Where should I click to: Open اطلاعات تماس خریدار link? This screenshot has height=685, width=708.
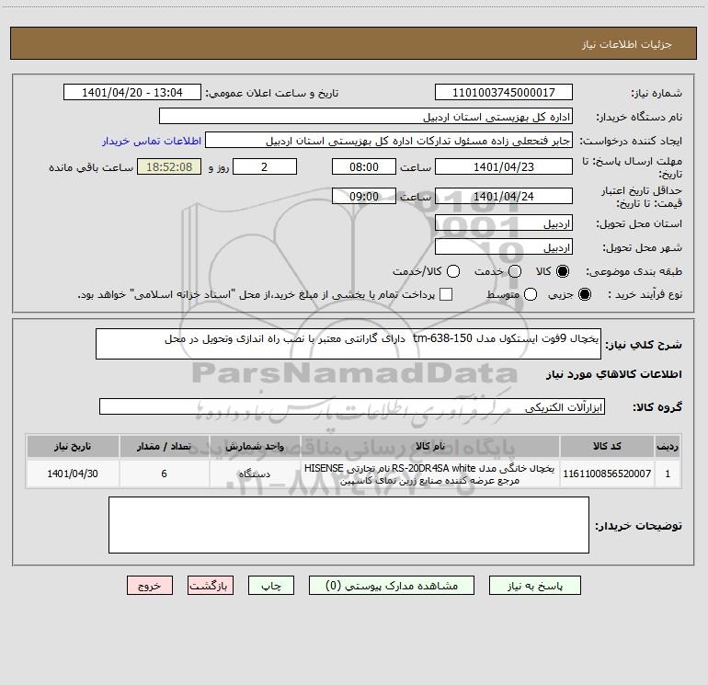(152, 141)
